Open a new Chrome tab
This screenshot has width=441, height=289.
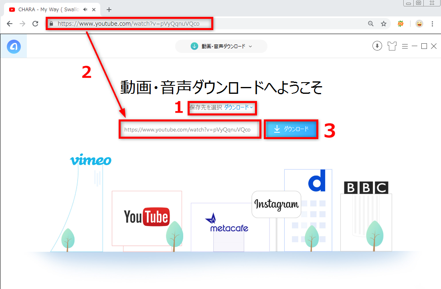(x=109, y=10)
